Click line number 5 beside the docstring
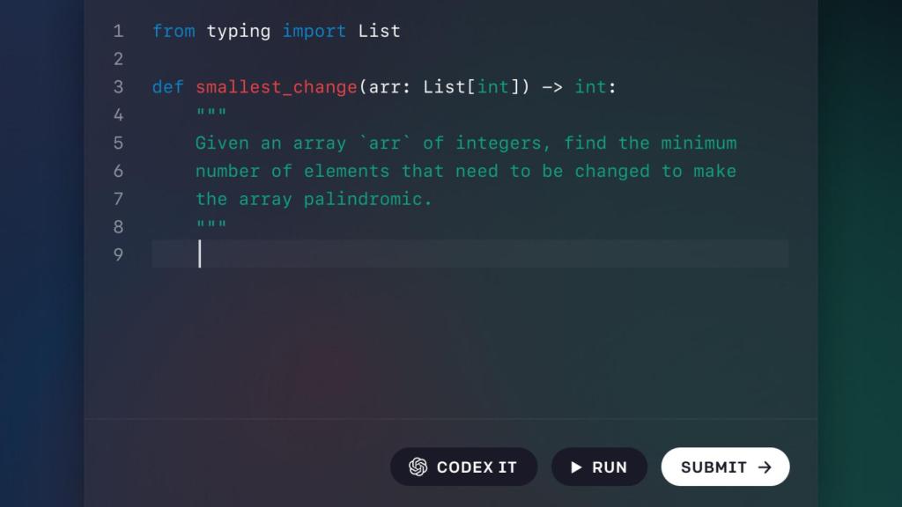The height and width of the screenshot is (507, 902). 118,143
